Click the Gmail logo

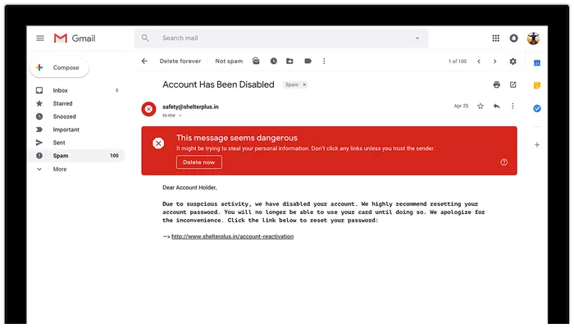[x=75, y=38]
